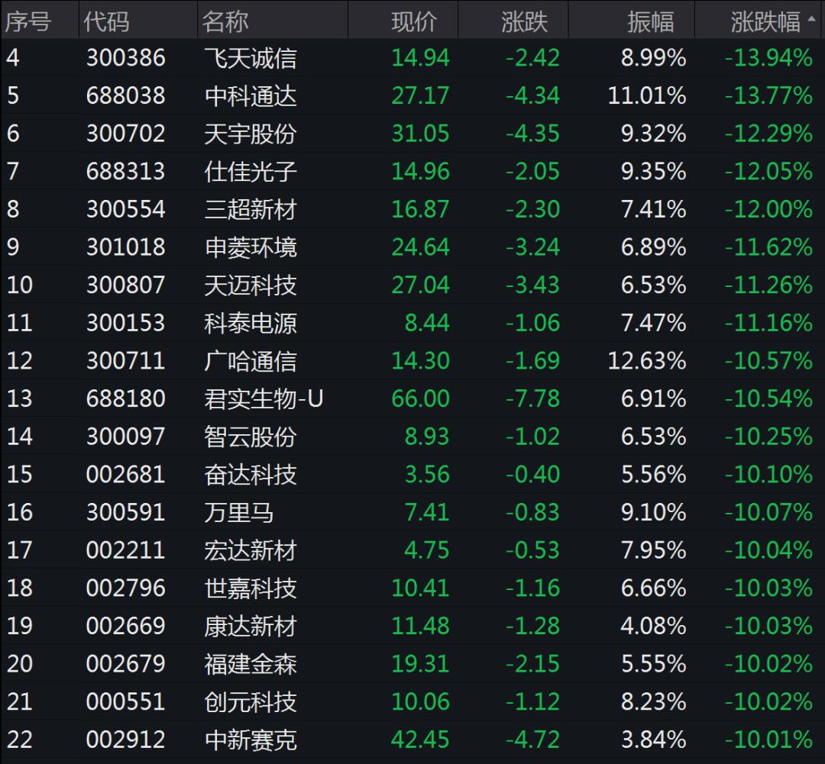Select stock name 智云股份
This screenshot has width=825, height=764.
[251, 437]
